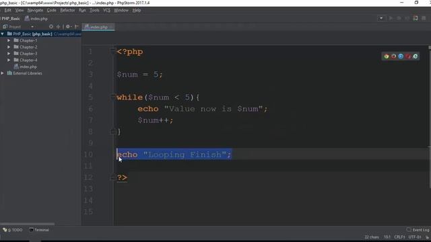Click the project panel horizontal scrollbar
431x242 pixels.
[28, 224]
